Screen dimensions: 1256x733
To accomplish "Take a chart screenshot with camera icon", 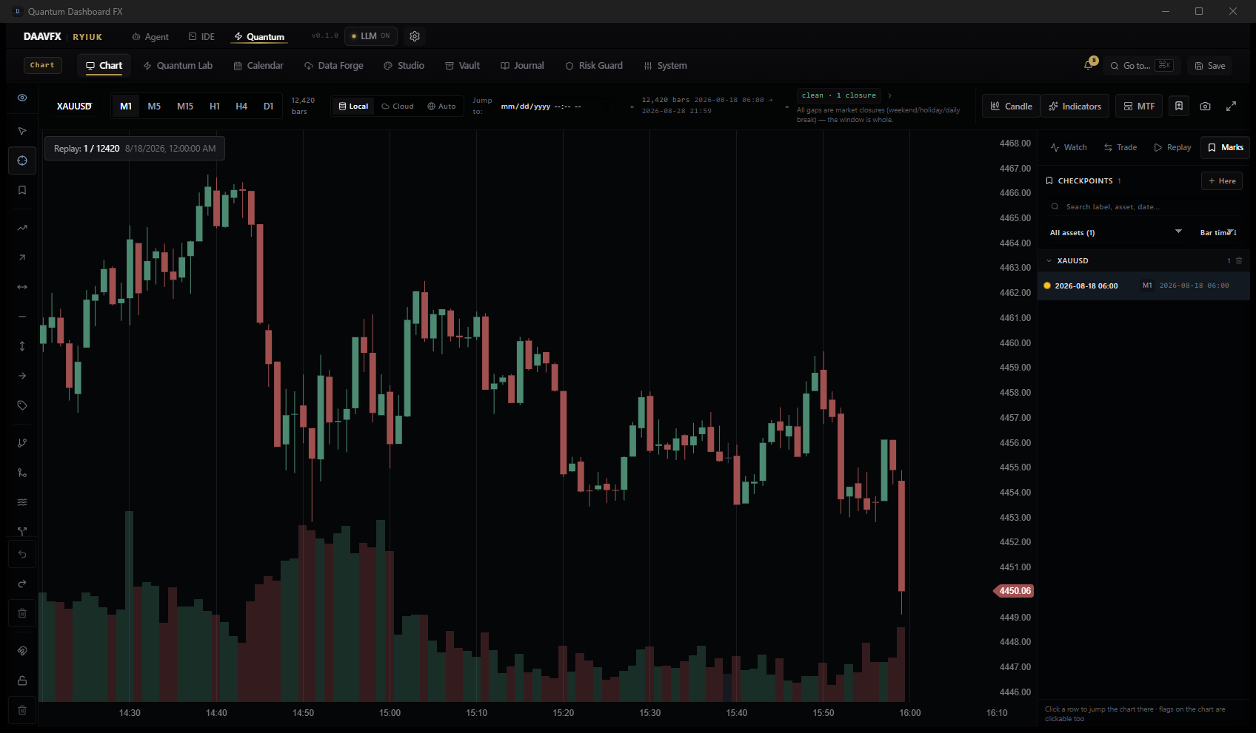I will pyautogui.click(x=1206, y=107).
